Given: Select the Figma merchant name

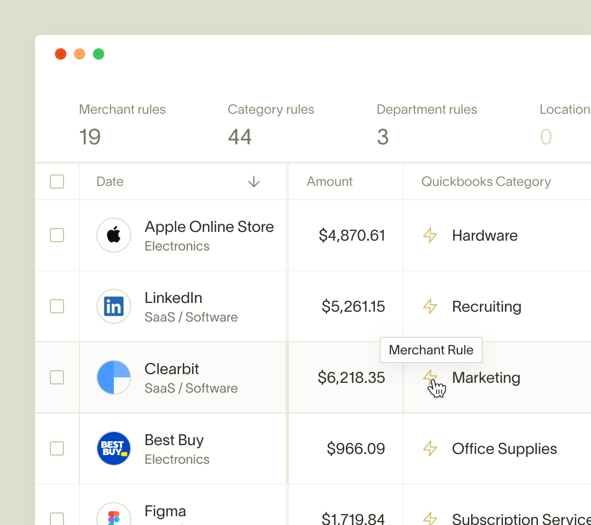Looking at the screenshot, I should pos(165,511).
